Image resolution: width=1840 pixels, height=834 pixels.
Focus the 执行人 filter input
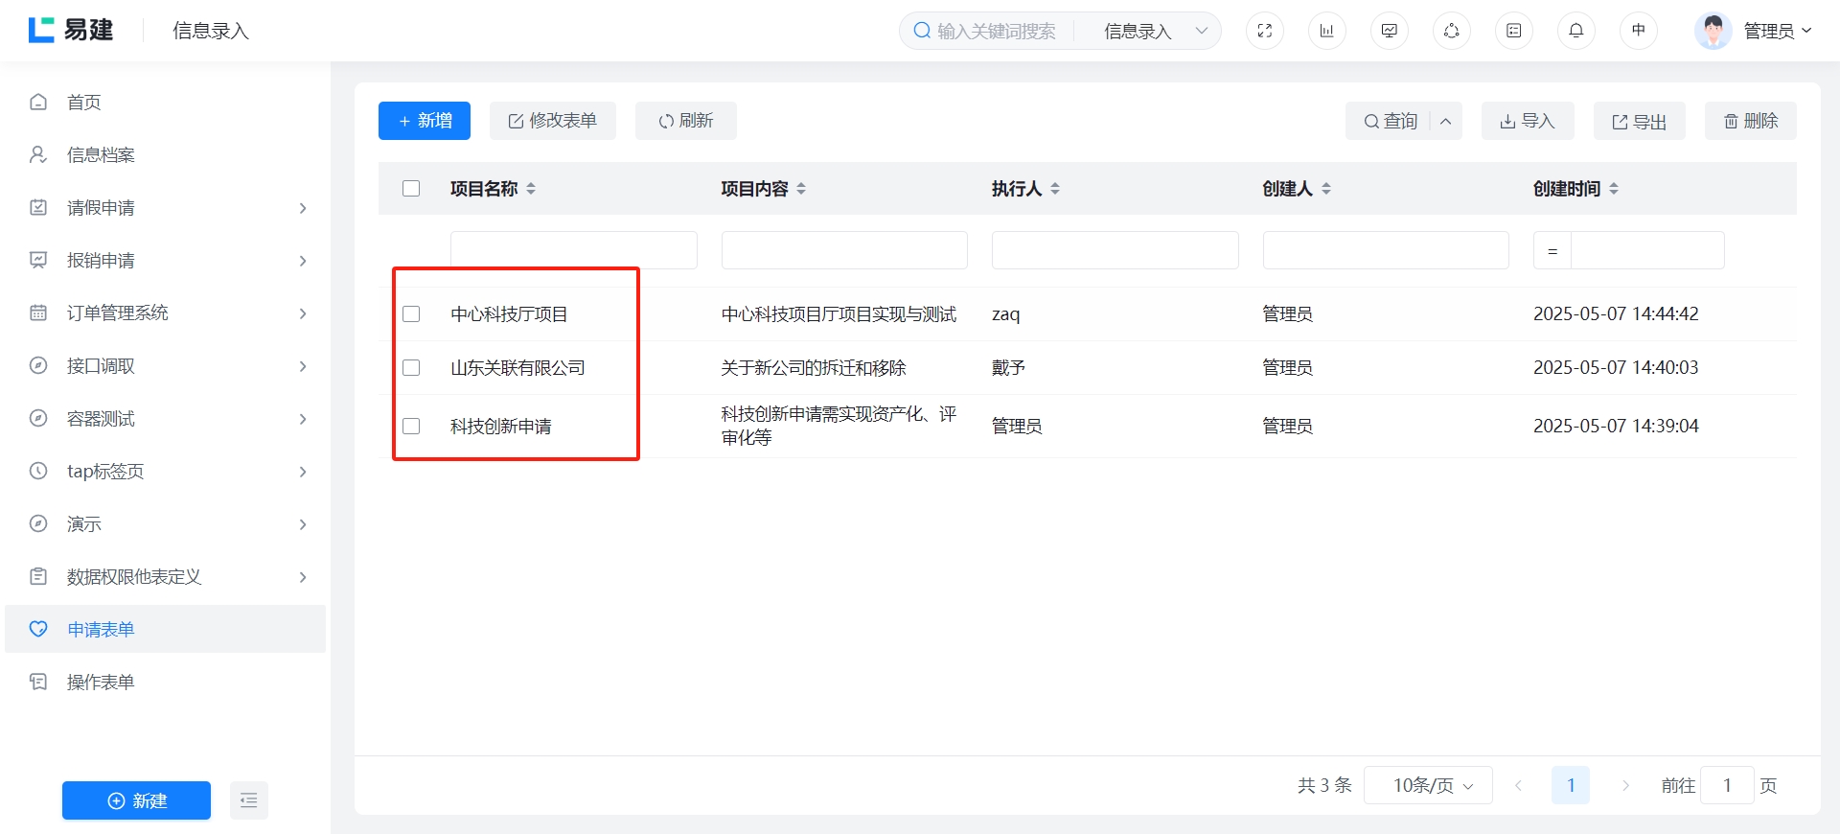tap(1115, 250)
